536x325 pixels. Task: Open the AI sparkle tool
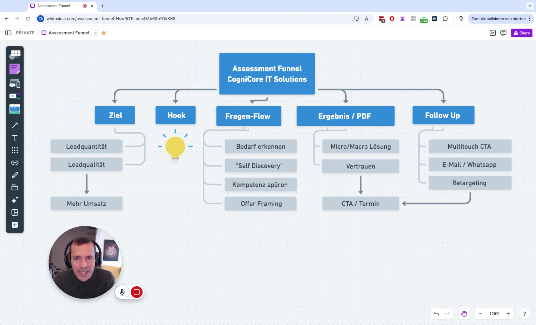click(15, 200)
